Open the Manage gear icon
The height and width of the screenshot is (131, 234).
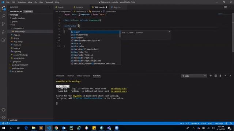(4, 118)
